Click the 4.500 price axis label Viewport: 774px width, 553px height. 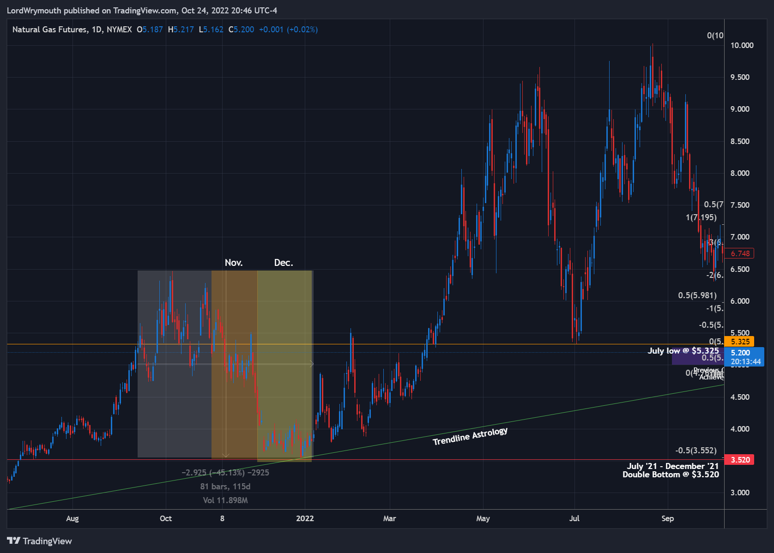(x=740, y=397)
